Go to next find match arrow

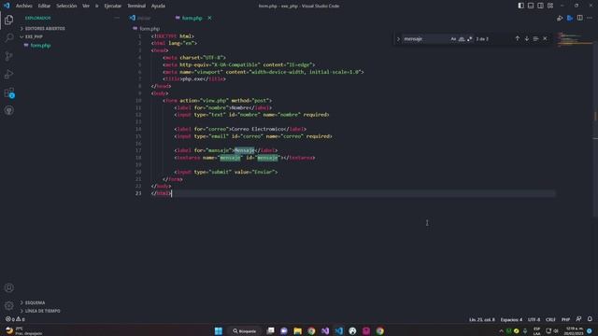[x=527, y=38]
